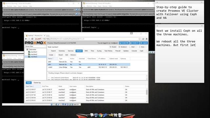Click keyboard capture icon beside Right Ctrl
Image resolution: width=210 pixels, height=118 pixels.
coord(72,104)
